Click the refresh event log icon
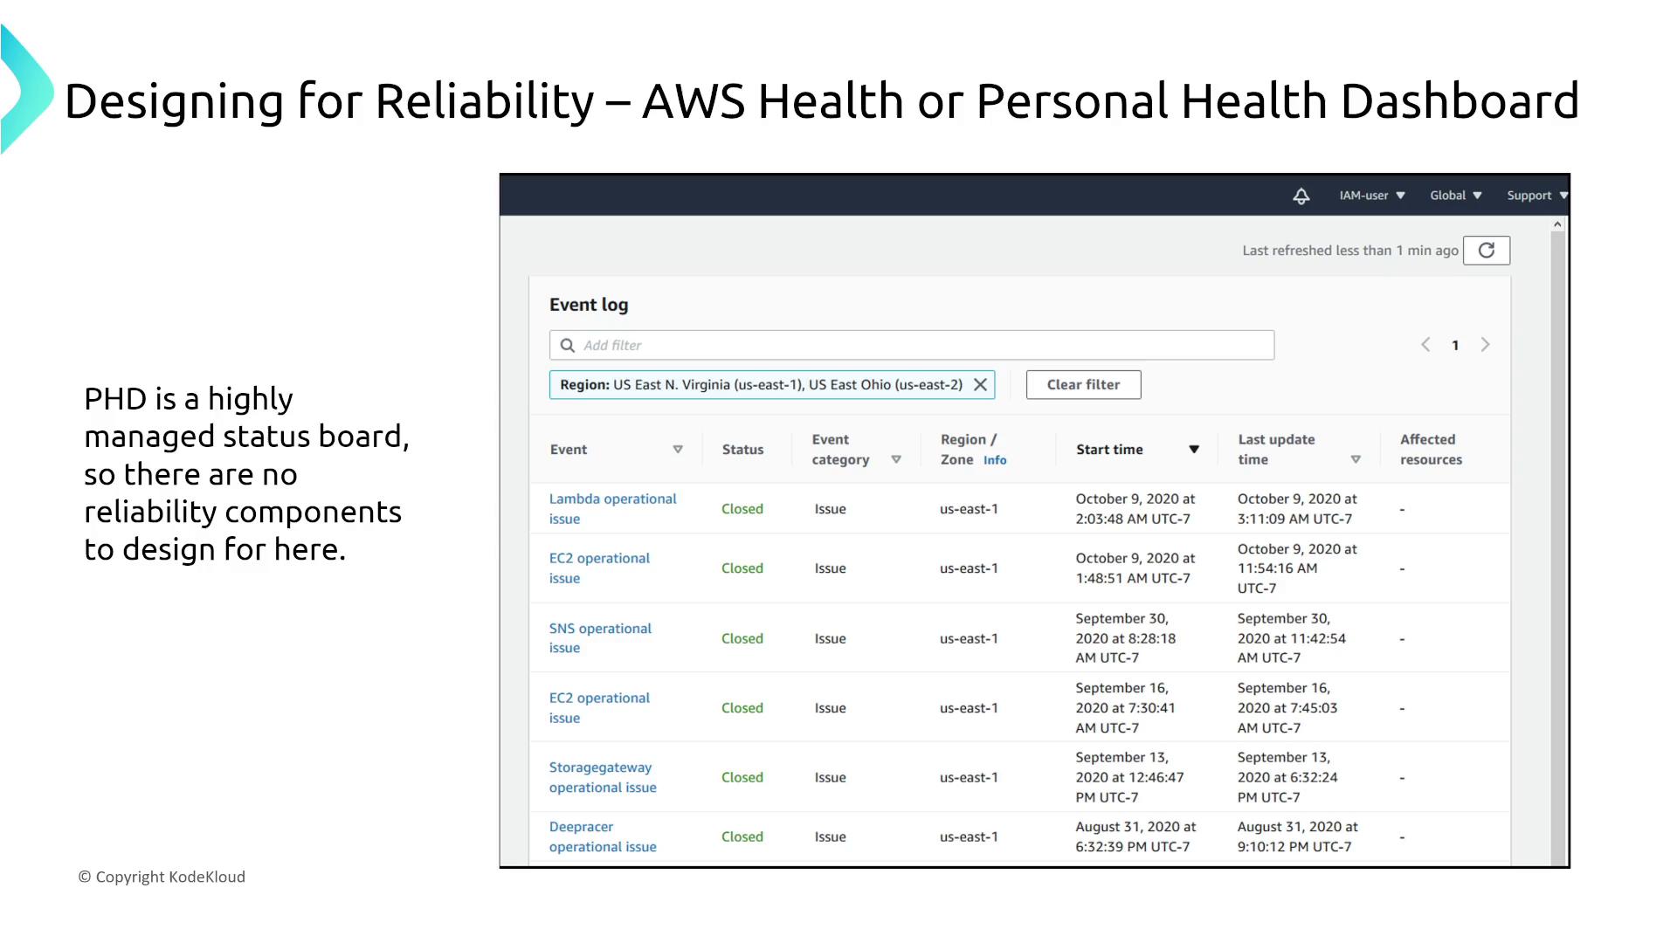This screenshot has height=943, width=1677. [x=1486, y=251]
